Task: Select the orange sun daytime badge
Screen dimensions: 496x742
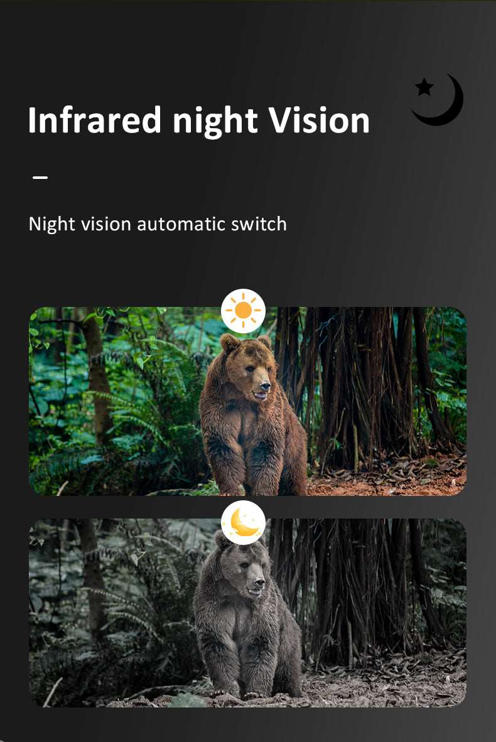Action: [x=243, y=311]
